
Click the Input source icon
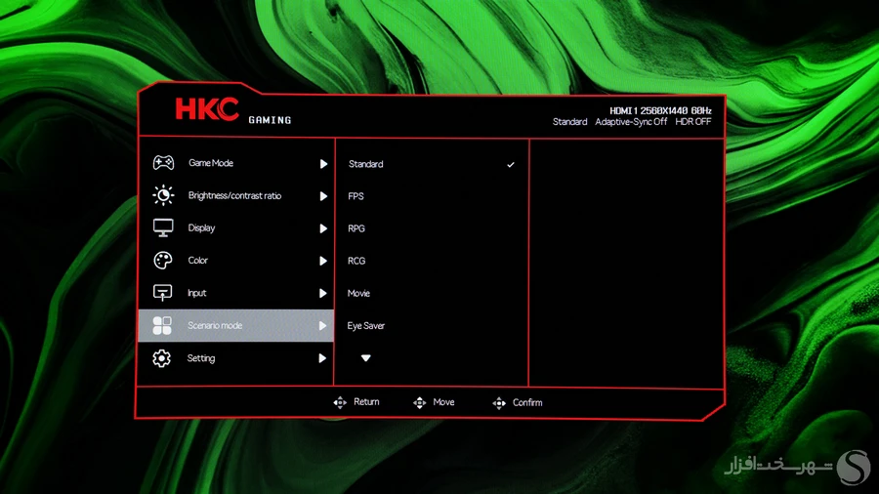(x=162, y=293)
